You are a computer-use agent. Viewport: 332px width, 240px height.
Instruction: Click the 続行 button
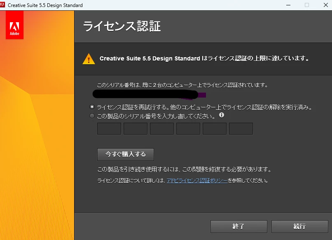[x=300, y=226]
